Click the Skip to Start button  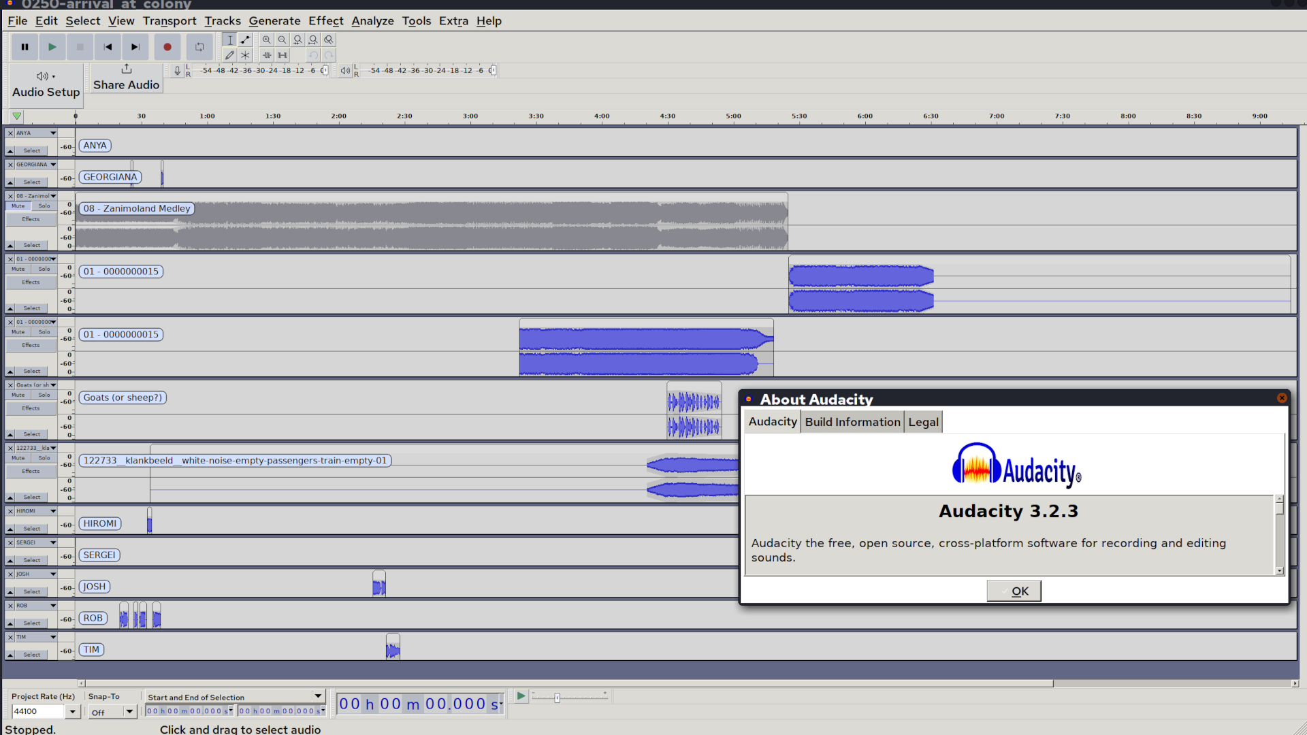coord(108,47)
